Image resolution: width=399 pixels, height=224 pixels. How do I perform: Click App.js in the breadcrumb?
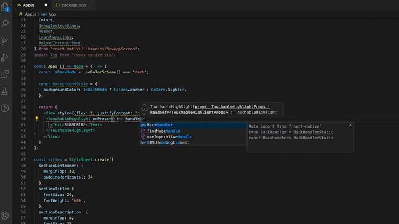point(31,14)
